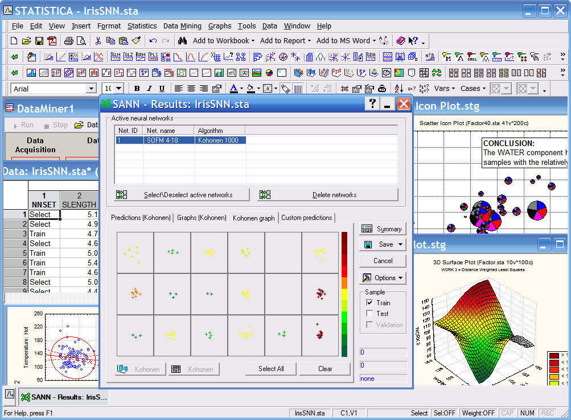Viewport: 571px width, 420px height.
Task: Export to PDF using the PDF icon
Action: click(52, 41)
